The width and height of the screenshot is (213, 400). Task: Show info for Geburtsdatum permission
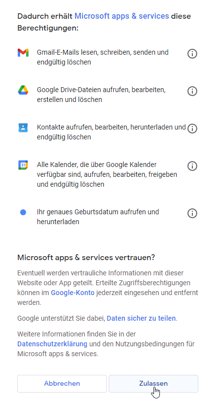(192, 213)
